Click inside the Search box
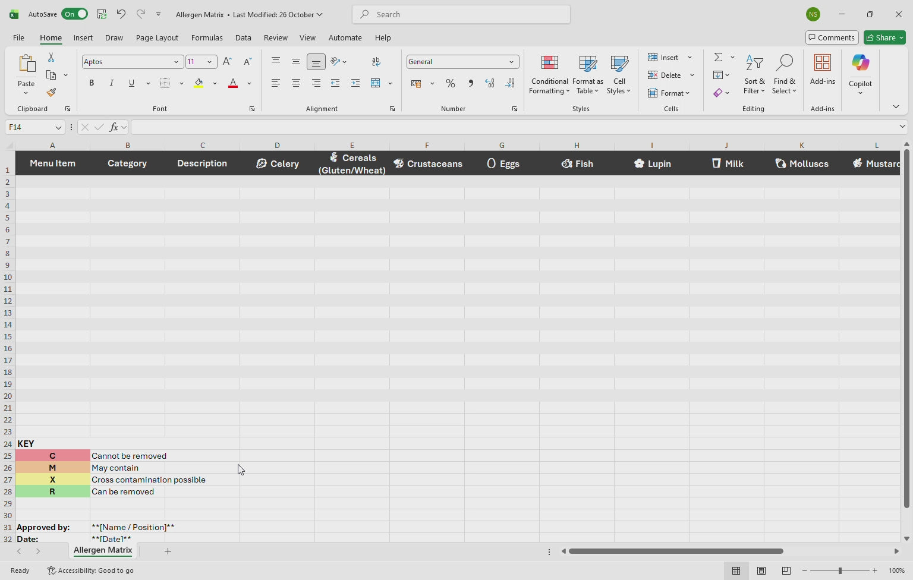This screenshot has width=913, height=580. tap(461, 14)
